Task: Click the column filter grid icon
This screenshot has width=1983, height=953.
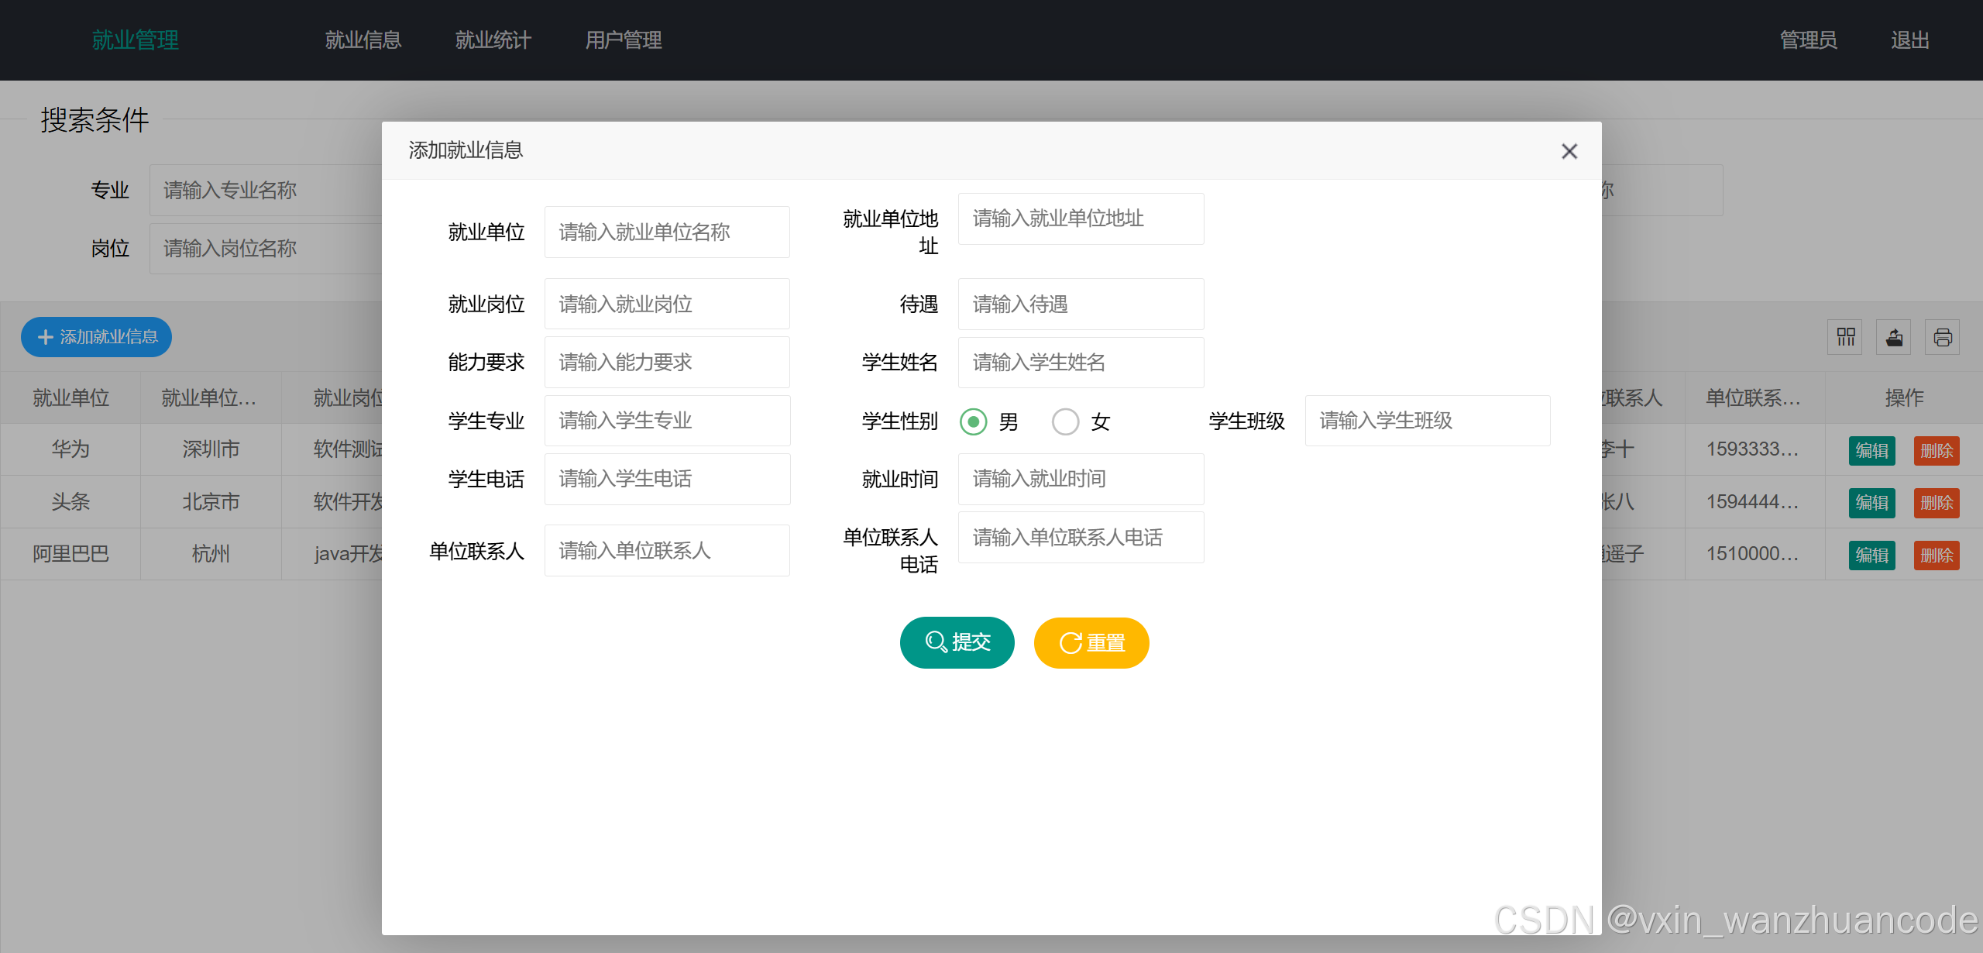Action: pyautogui.click(x=1845, y=337)
